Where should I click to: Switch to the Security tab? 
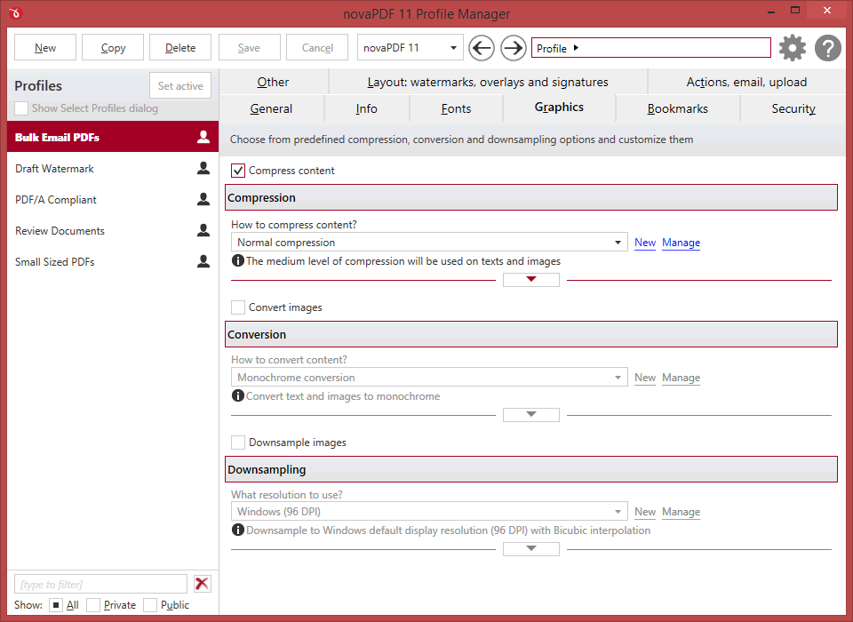tap(793, 108)
